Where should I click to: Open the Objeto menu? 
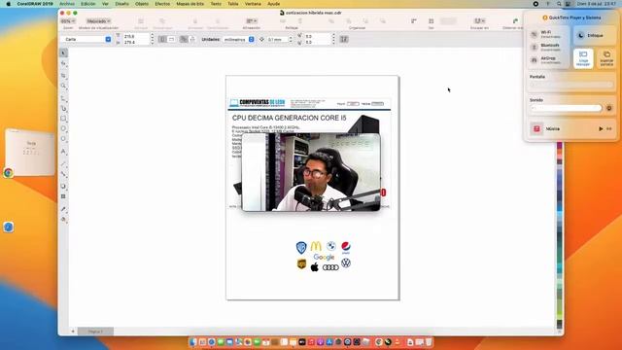coord(142,4)
